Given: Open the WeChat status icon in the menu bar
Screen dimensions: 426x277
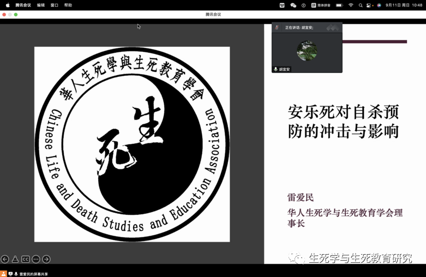Looking at the screenshot, I should point(293,5).
